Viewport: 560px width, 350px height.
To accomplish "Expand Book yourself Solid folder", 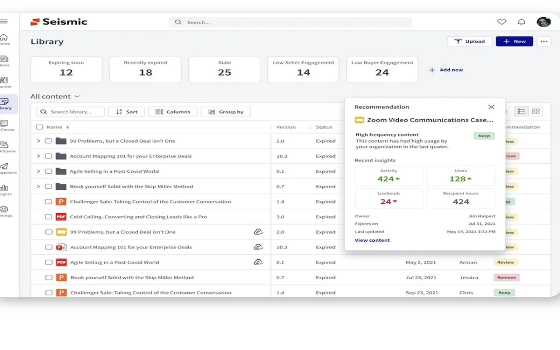I will [x=38, y=186].
